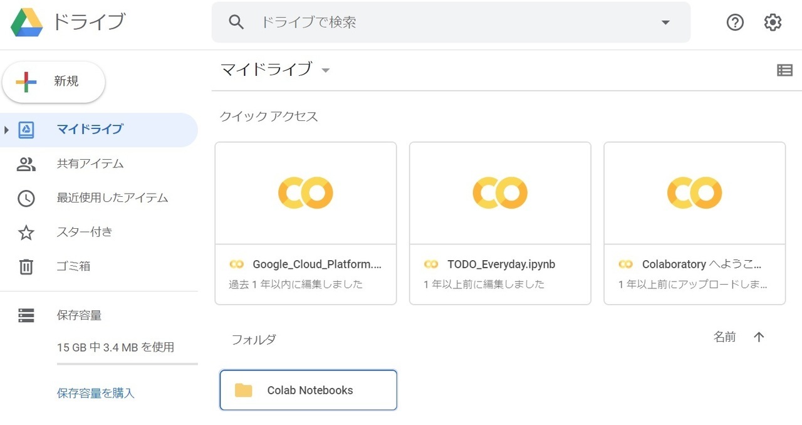Open the マイドライブ header dropdown arrow
Screen dimensions: 802x425
tap(325, 70)
